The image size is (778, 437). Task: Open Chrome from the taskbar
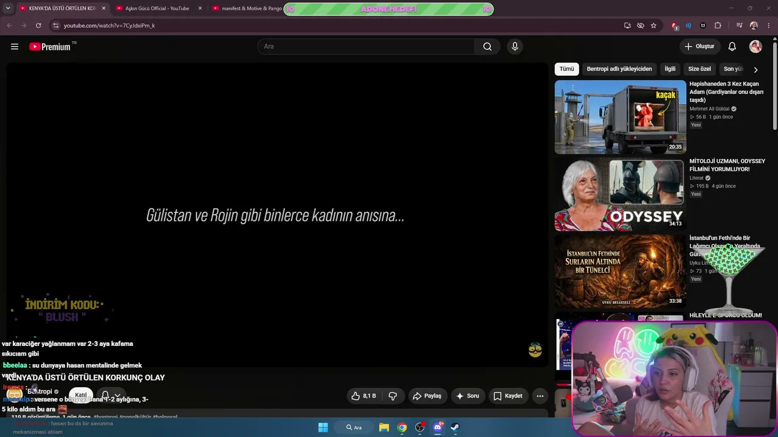point(402,427)
